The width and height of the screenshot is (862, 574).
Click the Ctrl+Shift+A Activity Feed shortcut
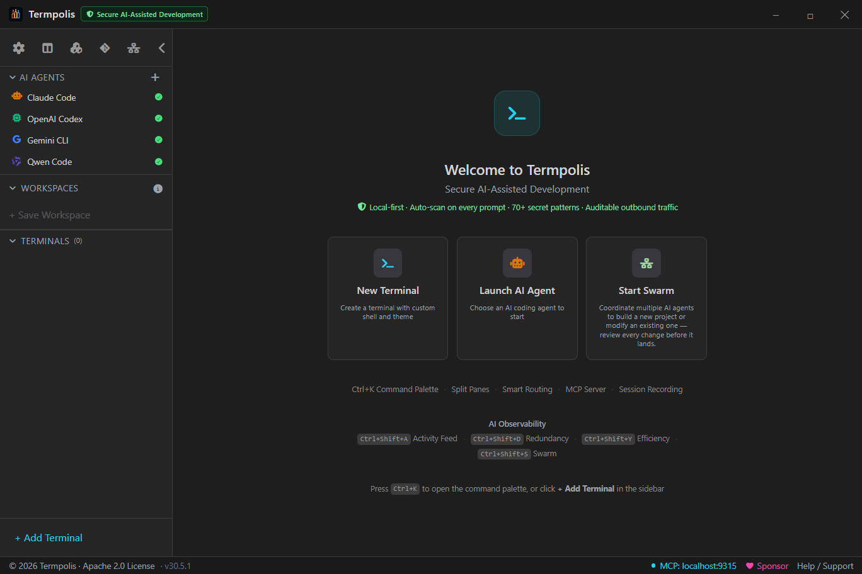(407, 439)
